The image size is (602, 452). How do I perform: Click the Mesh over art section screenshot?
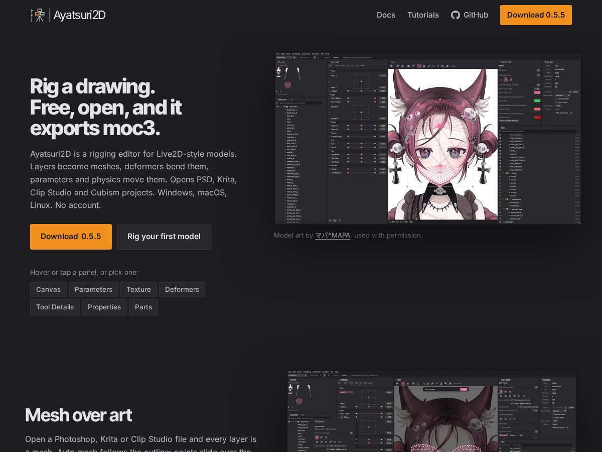point(432,411)
